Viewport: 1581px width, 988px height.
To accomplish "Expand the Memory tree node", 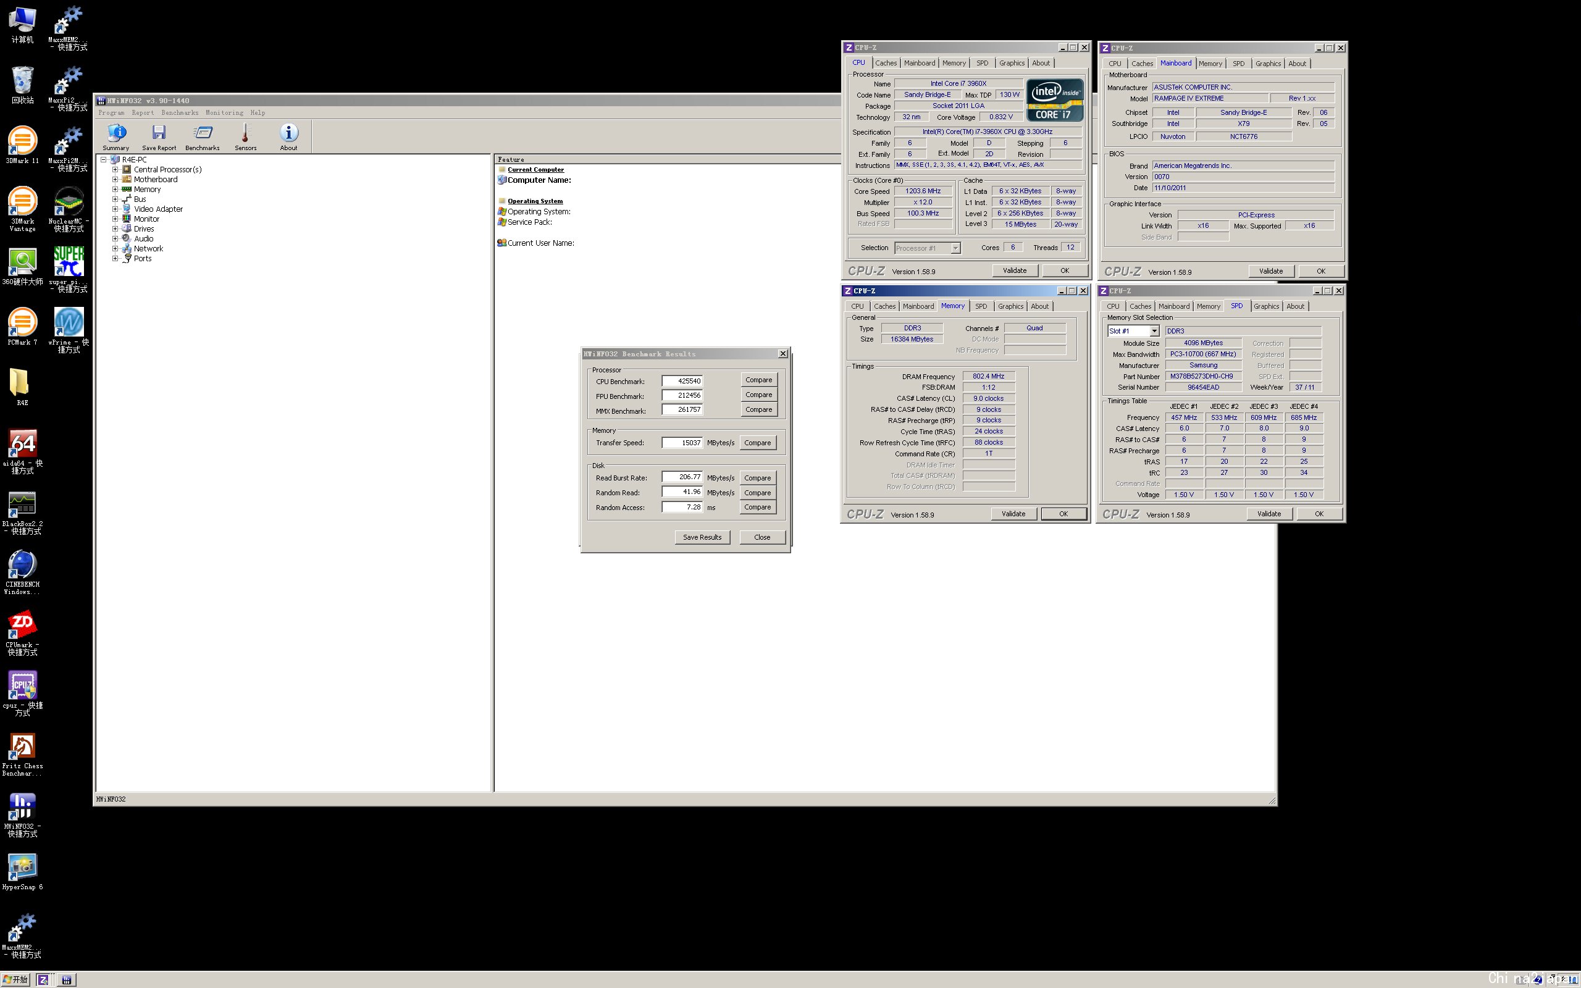I will tap(115, 189).
